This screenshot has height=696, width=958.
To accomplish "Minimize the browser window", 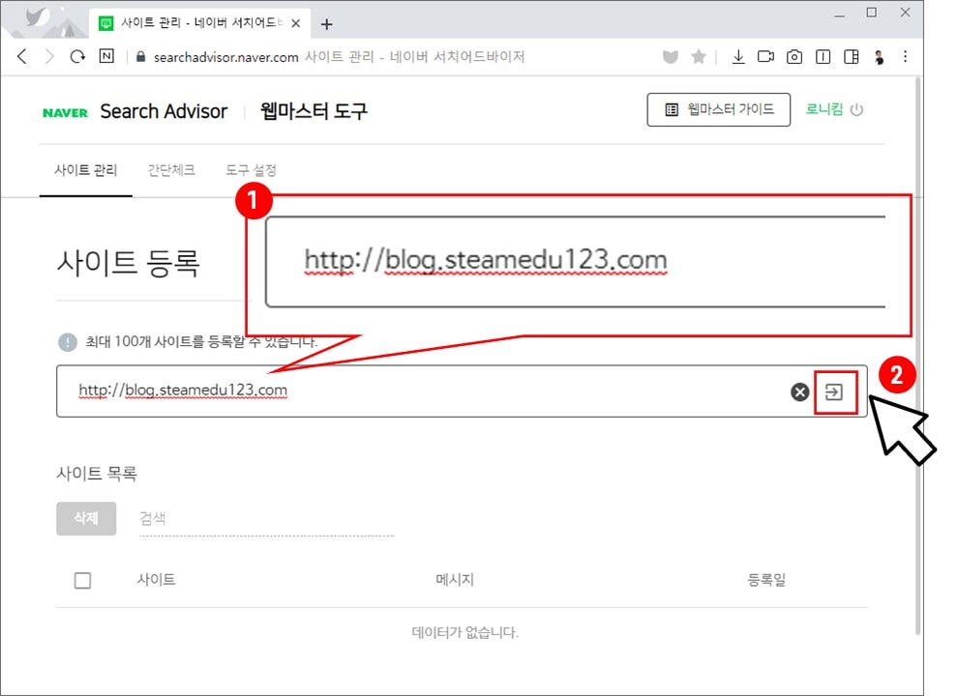I will pyautogui.click(x=840, y=14).
